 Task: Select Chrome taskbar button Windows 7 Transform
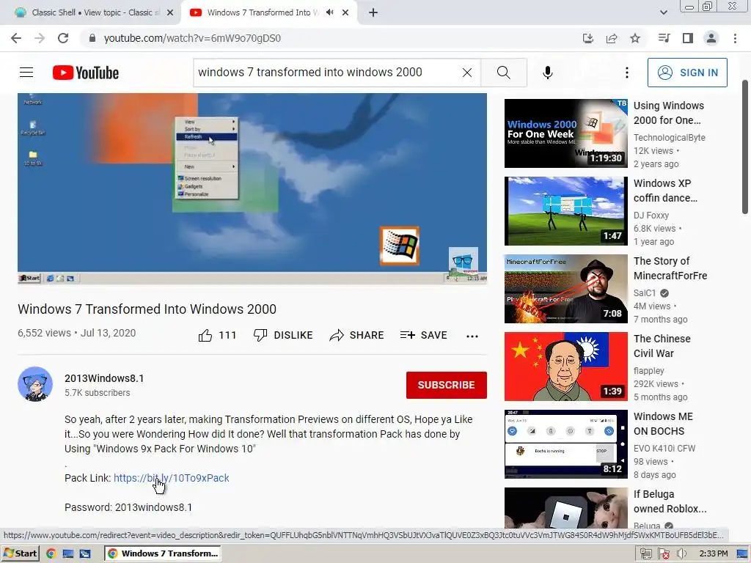pos(162,553)
